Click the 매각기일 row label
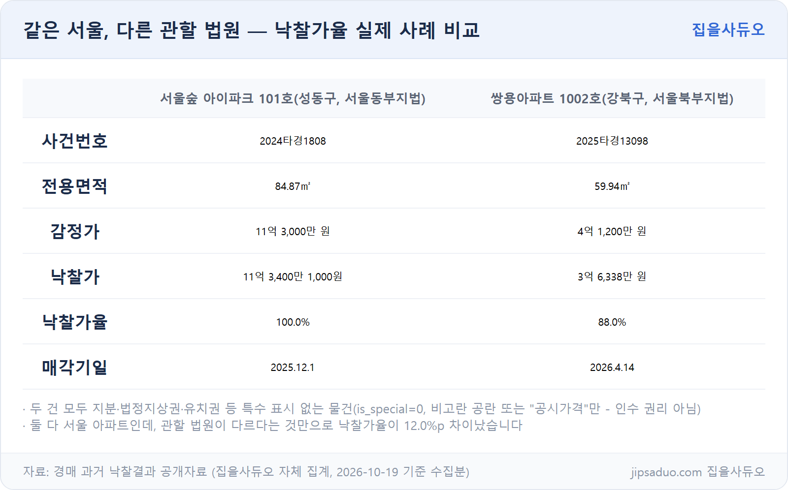Image resolution: width=788 pixels, height=490 pixels. (x=75, y=367)
